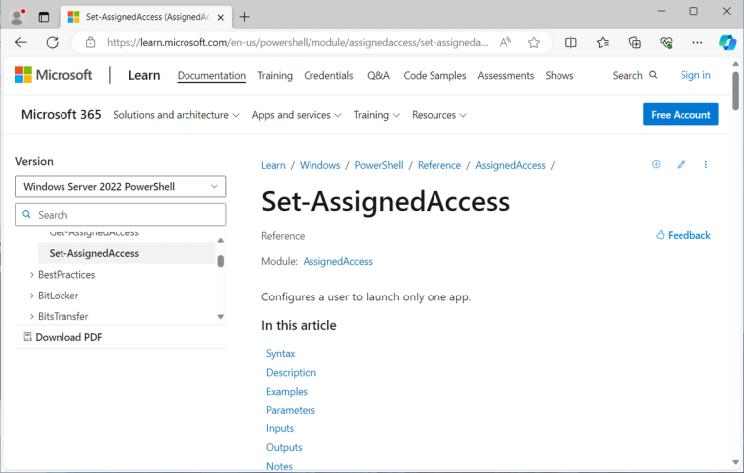Open the AssignedAccess module link
Viewport: 744px width, 473px height.
(338, 261)
